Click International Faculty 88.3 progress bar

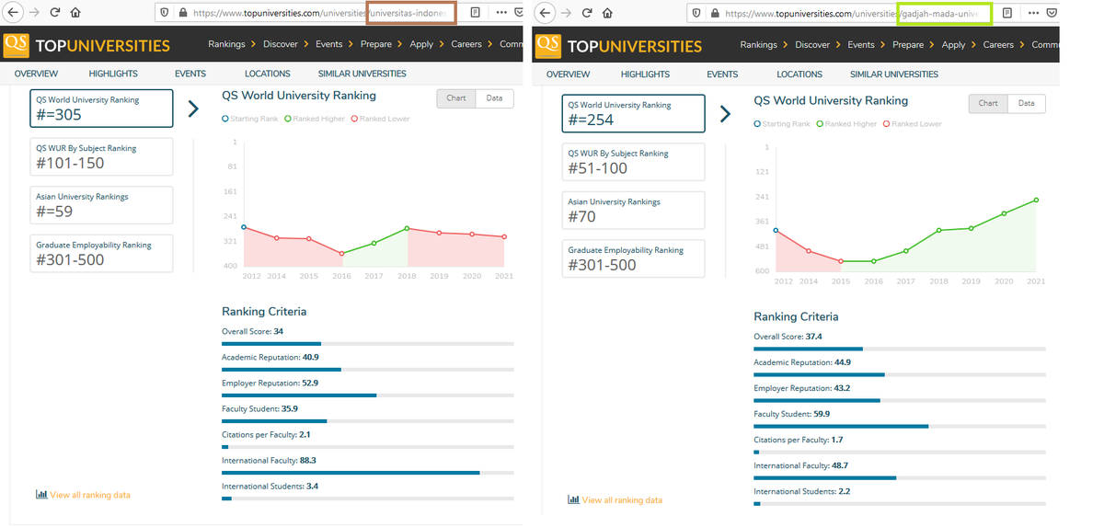pyautogui.click(x=368, y=472)
